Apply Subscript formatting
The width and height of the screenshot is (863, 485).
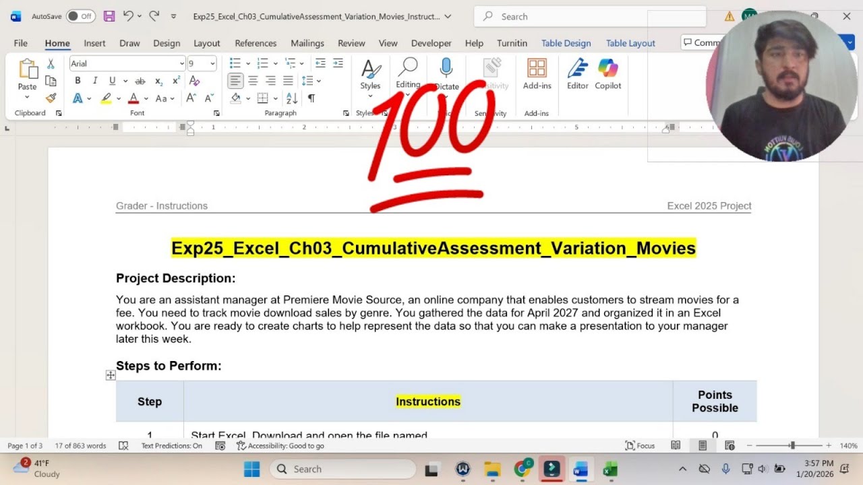(x=158, y=81)
